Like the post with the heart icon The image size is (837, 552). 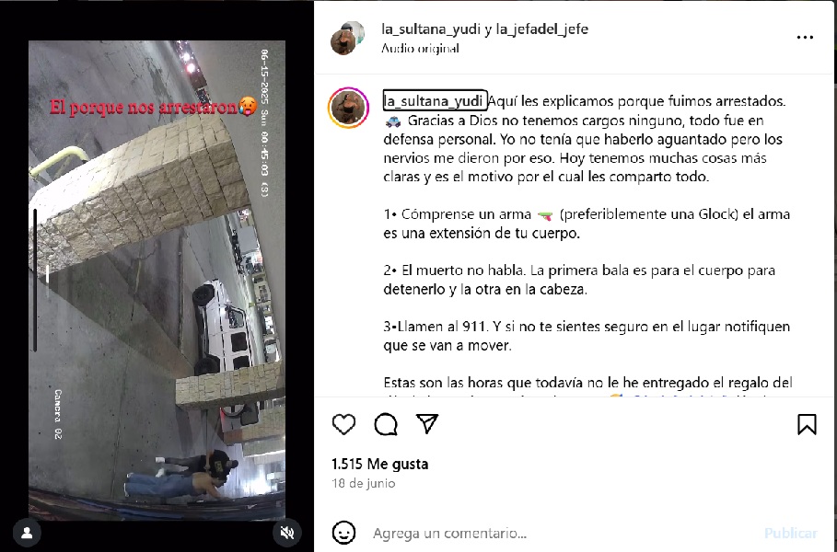(343, 424)
